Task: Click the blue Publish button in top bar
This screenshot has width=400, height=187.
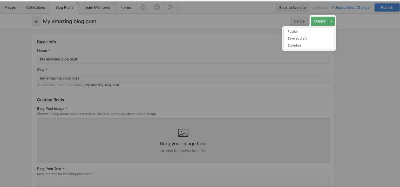Action: point(387,8)
